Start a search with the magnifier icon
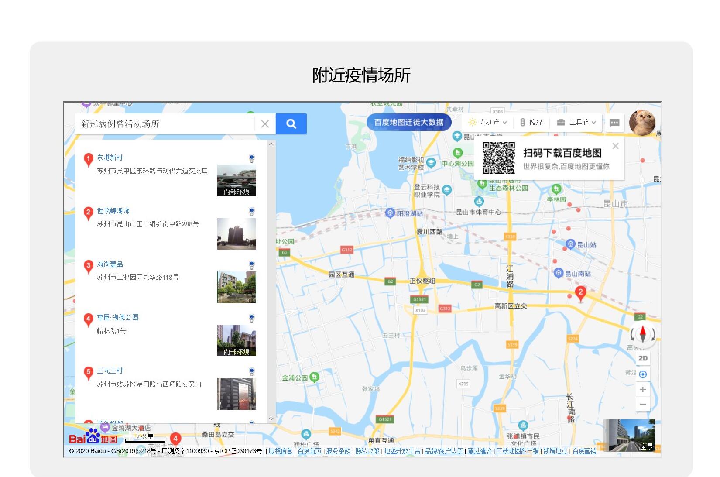This screenshot has height=477, width=720. (x=291, y=124)
